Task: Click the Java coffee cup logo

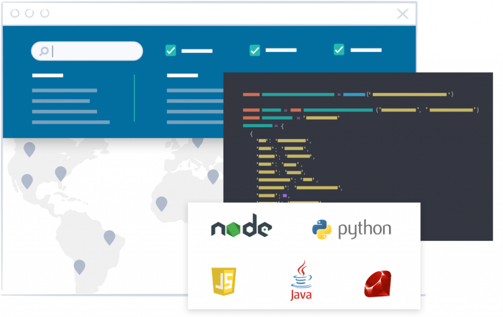Action: [x=301, y=280]
